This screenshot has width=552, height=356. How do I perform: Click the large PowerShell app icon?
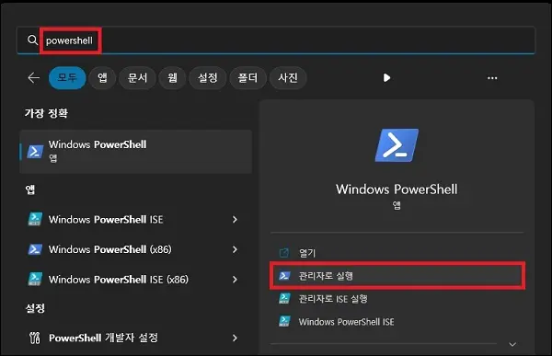(397, 145)
